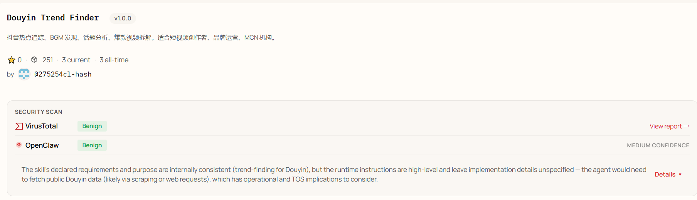Click the OpenClaw Benign status badge

tap(92, 145)
